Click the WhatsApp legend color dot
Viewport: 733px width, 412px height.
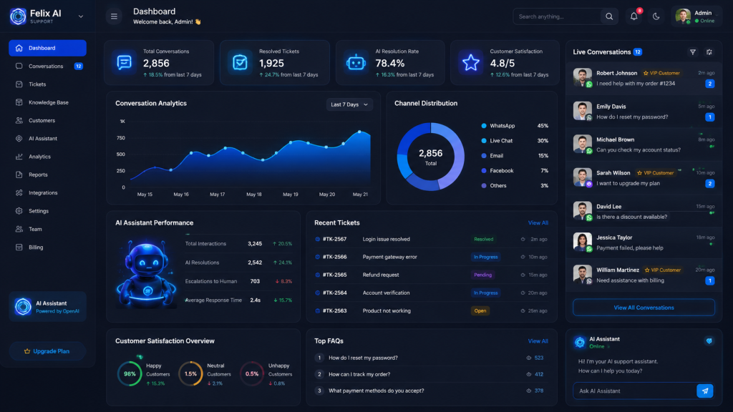(484, 126)
